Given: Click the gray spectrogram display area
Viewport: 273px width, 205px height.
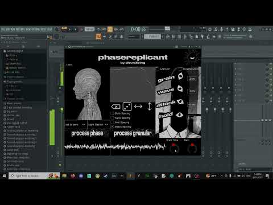Looking at the screenshot, I should point(133,84).
